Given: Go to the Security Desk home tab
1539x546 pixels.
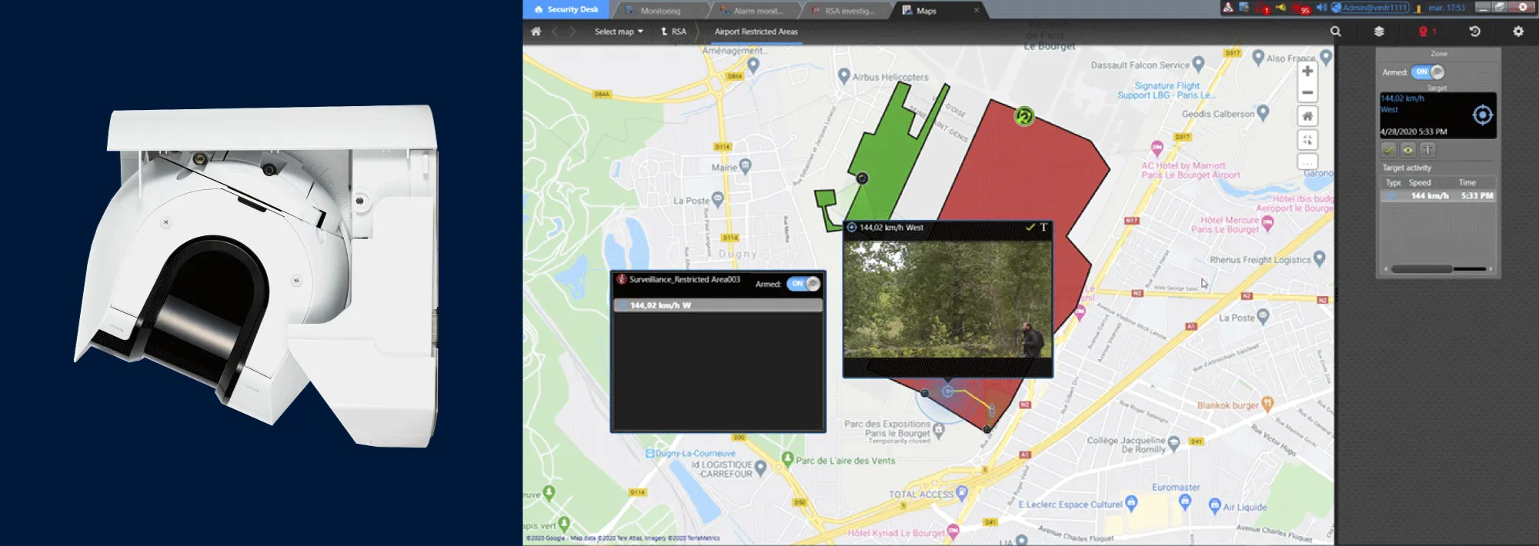Looking at the screenshot, I should pyautogui.click(x=566, y=9).
